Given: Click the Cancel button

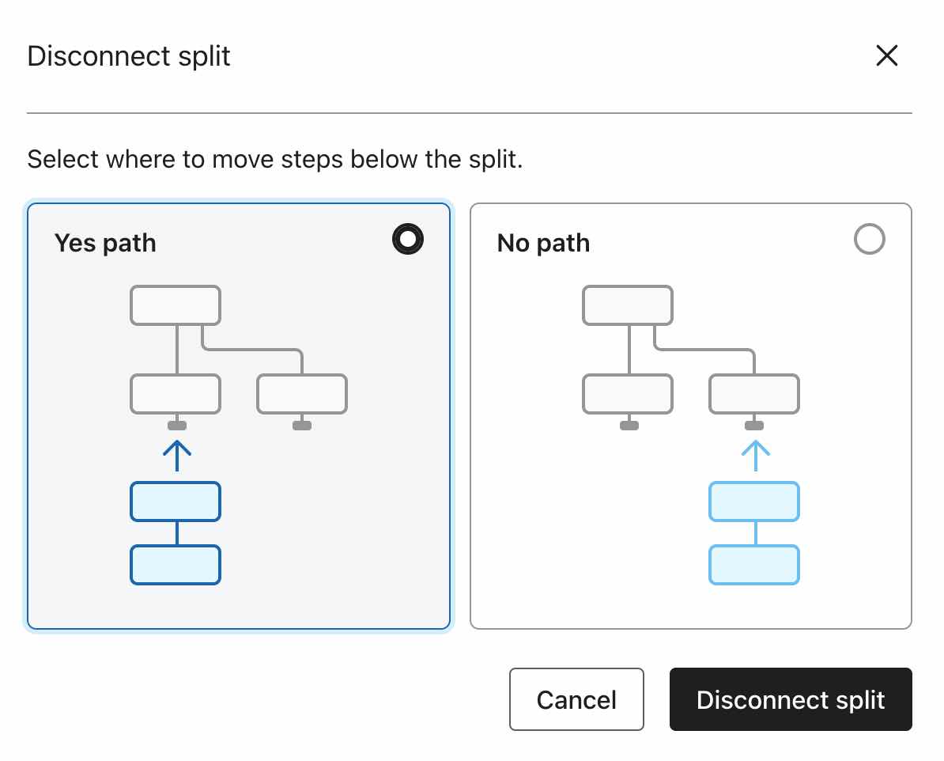Looking at the screenshot, I should click(576, 699).
